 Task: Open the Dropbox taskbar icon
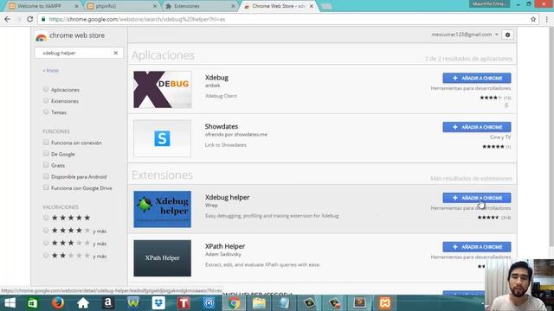(x=158, y=303)
